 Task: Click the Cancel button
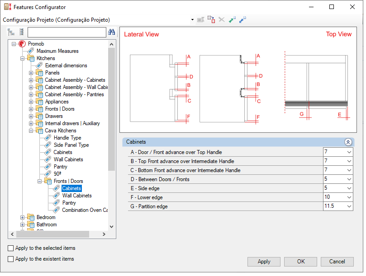(x=337, y=262)
